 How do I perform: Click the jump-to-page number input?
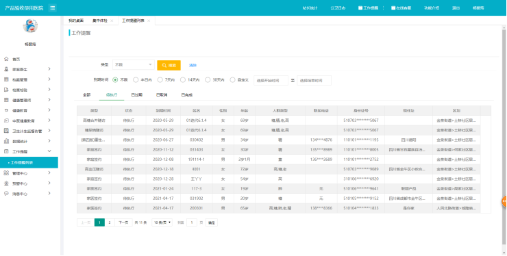click(192, 222)
